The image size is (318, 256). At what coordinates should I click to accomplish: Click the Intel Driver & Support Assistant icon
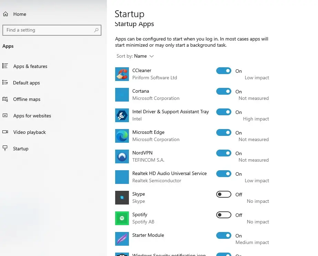[122, 115]
